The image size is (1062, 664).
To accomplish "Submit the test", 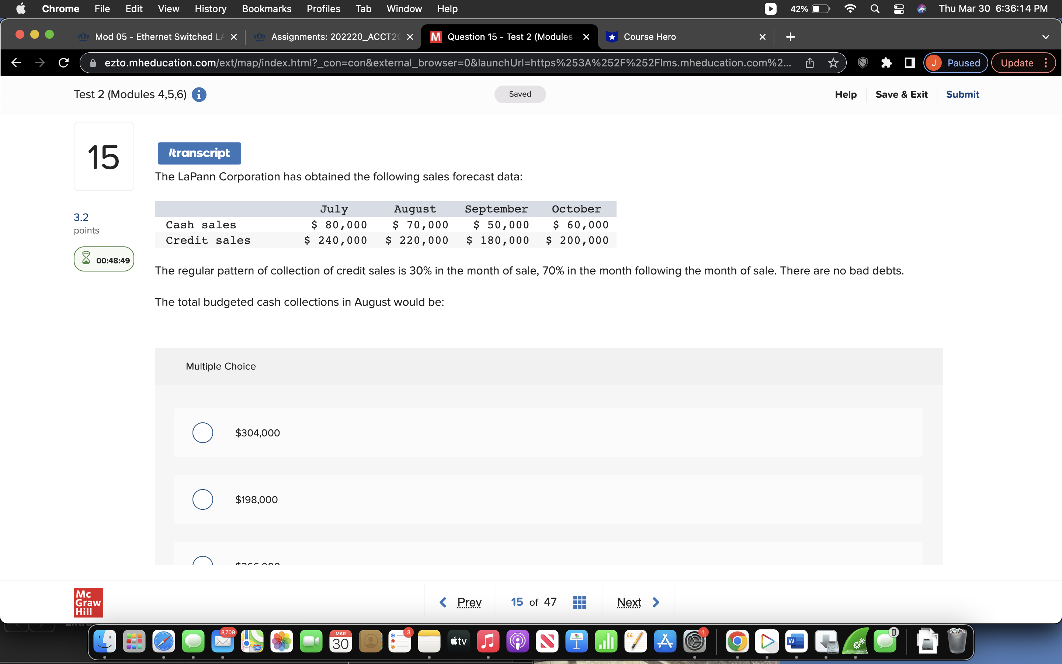I will 963,94.
